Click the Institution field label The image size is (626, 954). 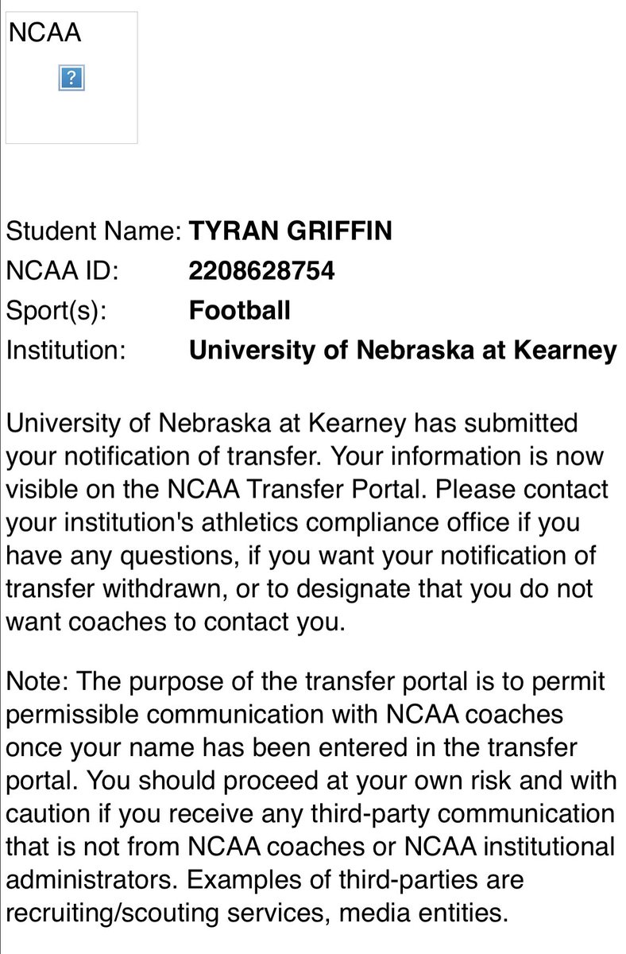(66, 349)
